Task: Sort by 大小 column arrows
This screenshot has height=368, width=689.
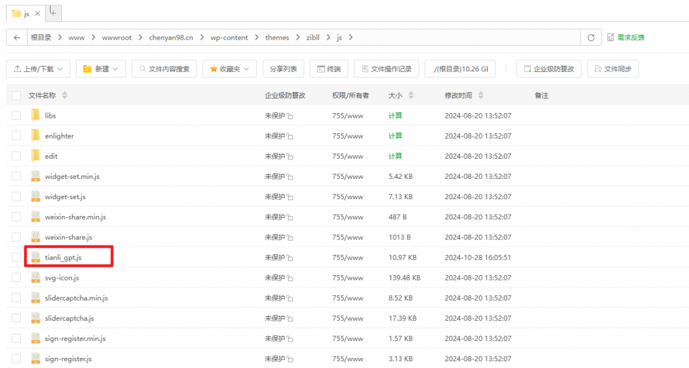Action: 411,96
